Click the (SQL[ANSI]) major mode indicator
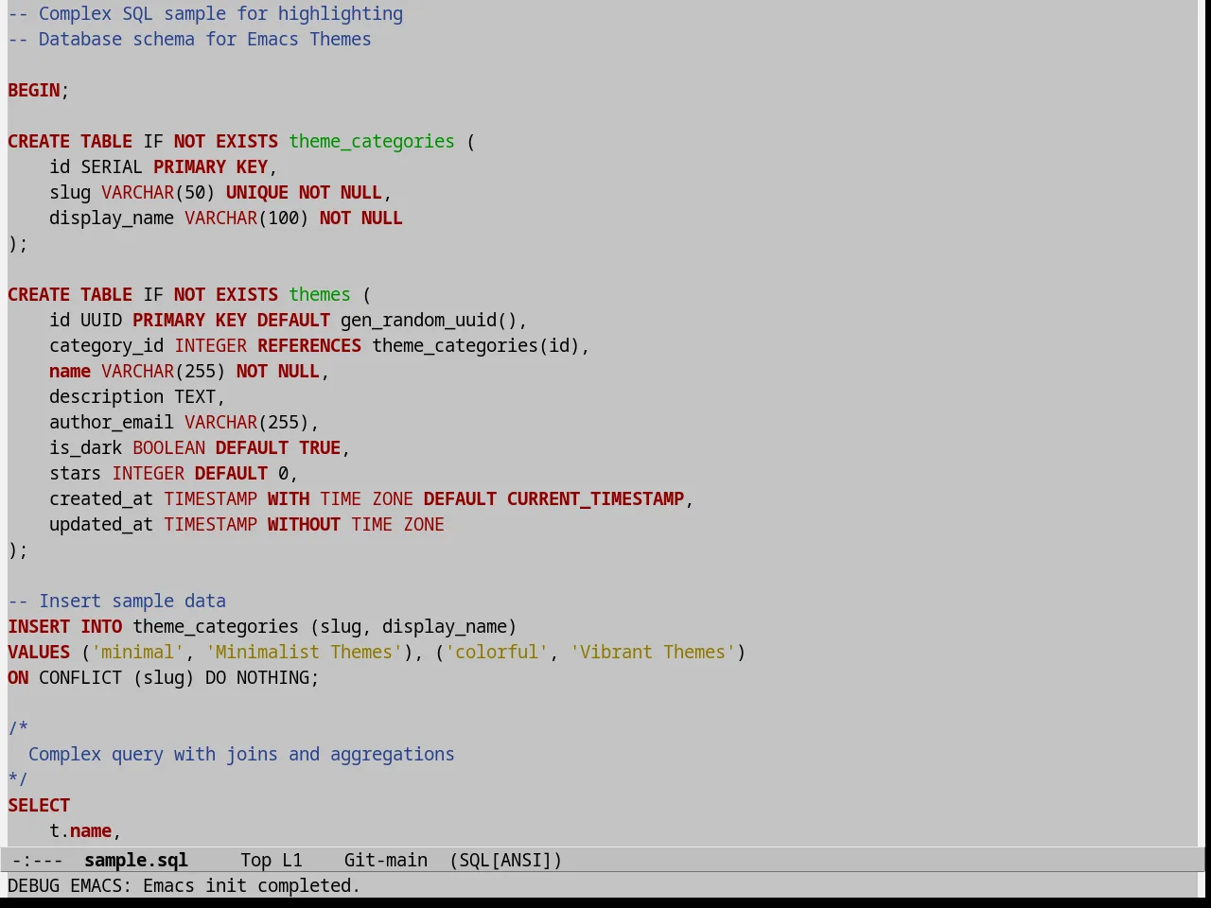 tap(506, 860)
